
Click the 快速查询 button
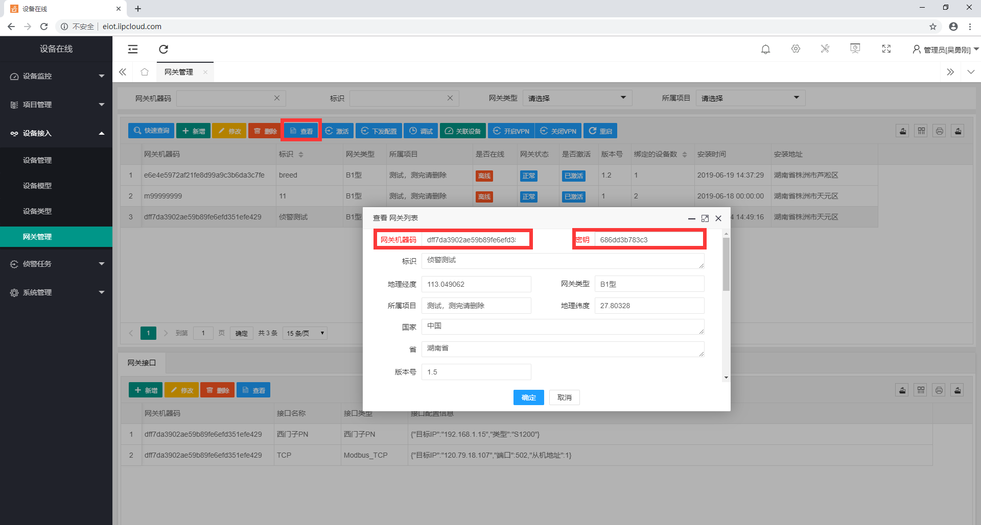tap(151, 131)
